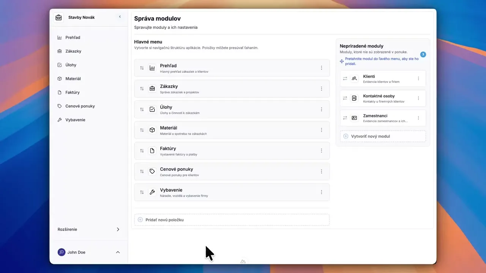Image resolution: width=486 pixels, height=273 pixels.
Task: Click the briefcase logo next to Stavby Novák
Action: pyautogui.click(x=58, y=17)
